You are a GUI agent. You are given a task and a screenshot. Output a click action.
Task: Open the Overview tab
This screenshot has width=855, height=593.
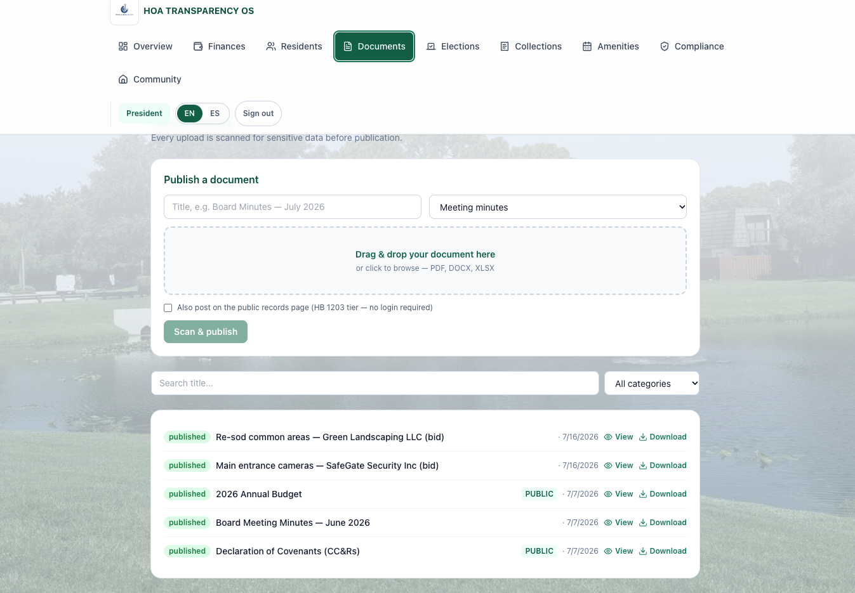pos(145,46)
